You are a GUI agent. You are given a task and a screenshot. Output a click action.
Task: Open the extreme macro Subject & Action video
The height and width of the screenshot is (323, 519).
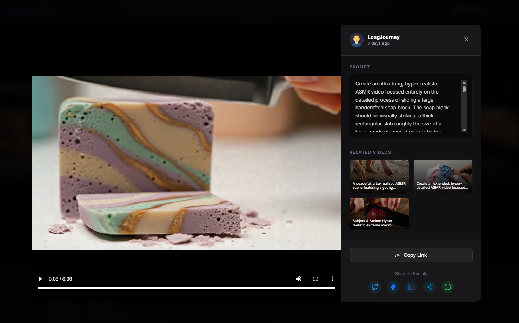pos(379,214)
